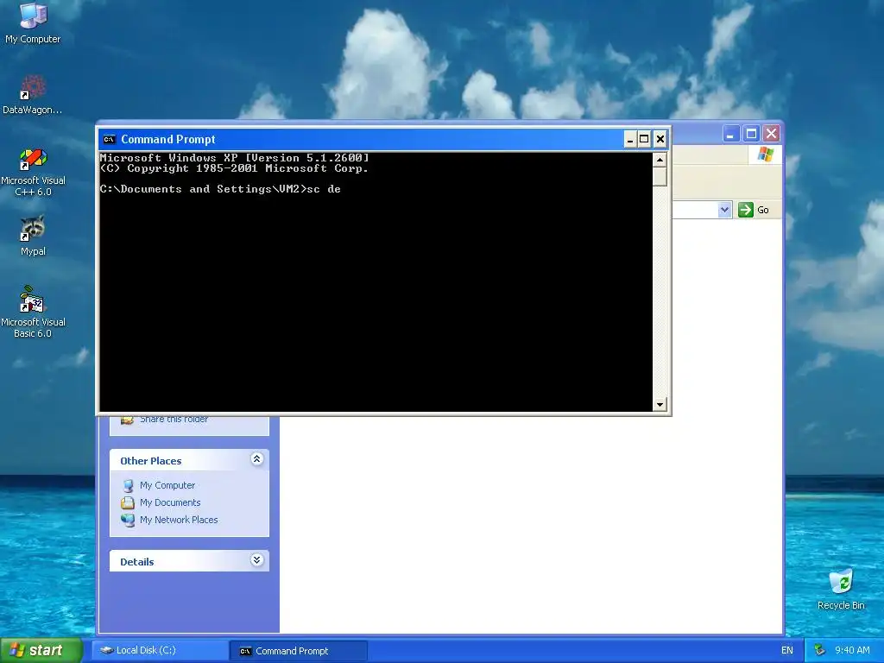Select Microsoft Visual Basic 6.0 shortcut

[33, 312]
